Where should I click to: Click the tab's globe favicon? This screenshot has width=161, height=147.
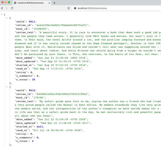click(15, 3)
